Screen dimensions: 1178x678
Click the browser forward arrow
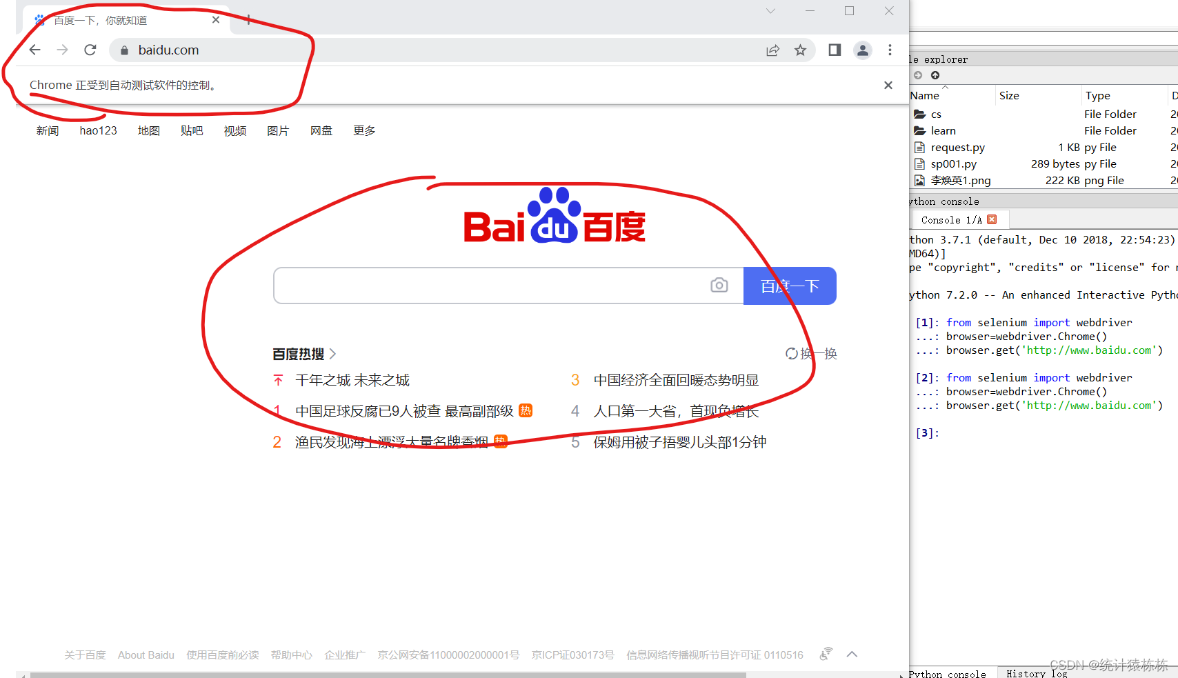pyautogui.click(x=63, y=50)
